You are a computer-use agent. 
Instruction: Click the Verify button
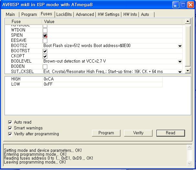(138, 133)
